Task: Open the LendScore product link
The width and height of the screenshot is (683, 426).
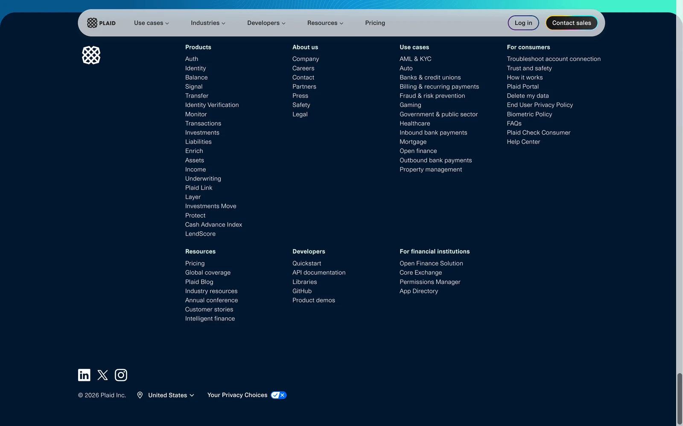Action: [x=201, y=234]
